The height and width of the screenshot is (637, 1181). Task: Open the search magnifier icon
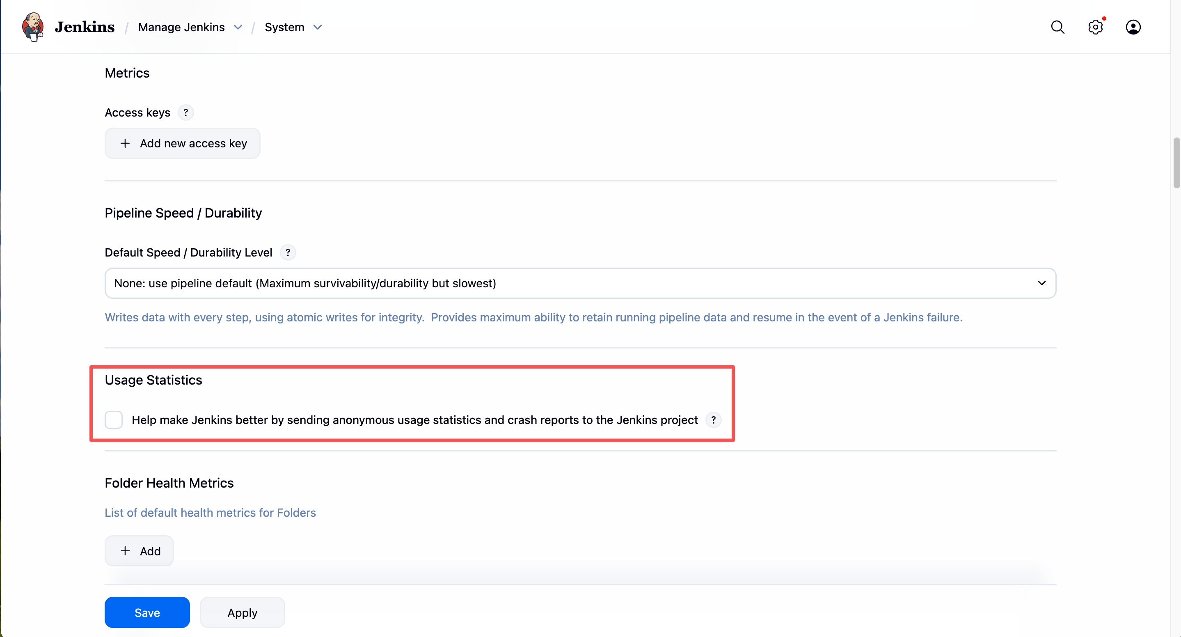[x=1057, y=27]
